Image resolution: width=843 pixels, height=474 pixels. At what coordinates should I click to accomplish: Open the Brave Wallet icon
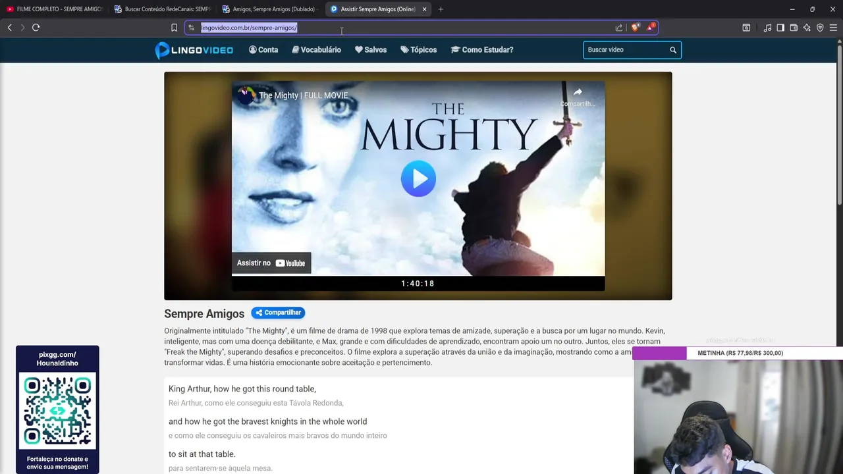(x=794, y=28)
